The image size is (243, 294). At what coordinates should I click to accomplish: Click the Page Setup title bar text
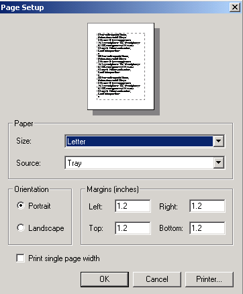pos(22,7)
